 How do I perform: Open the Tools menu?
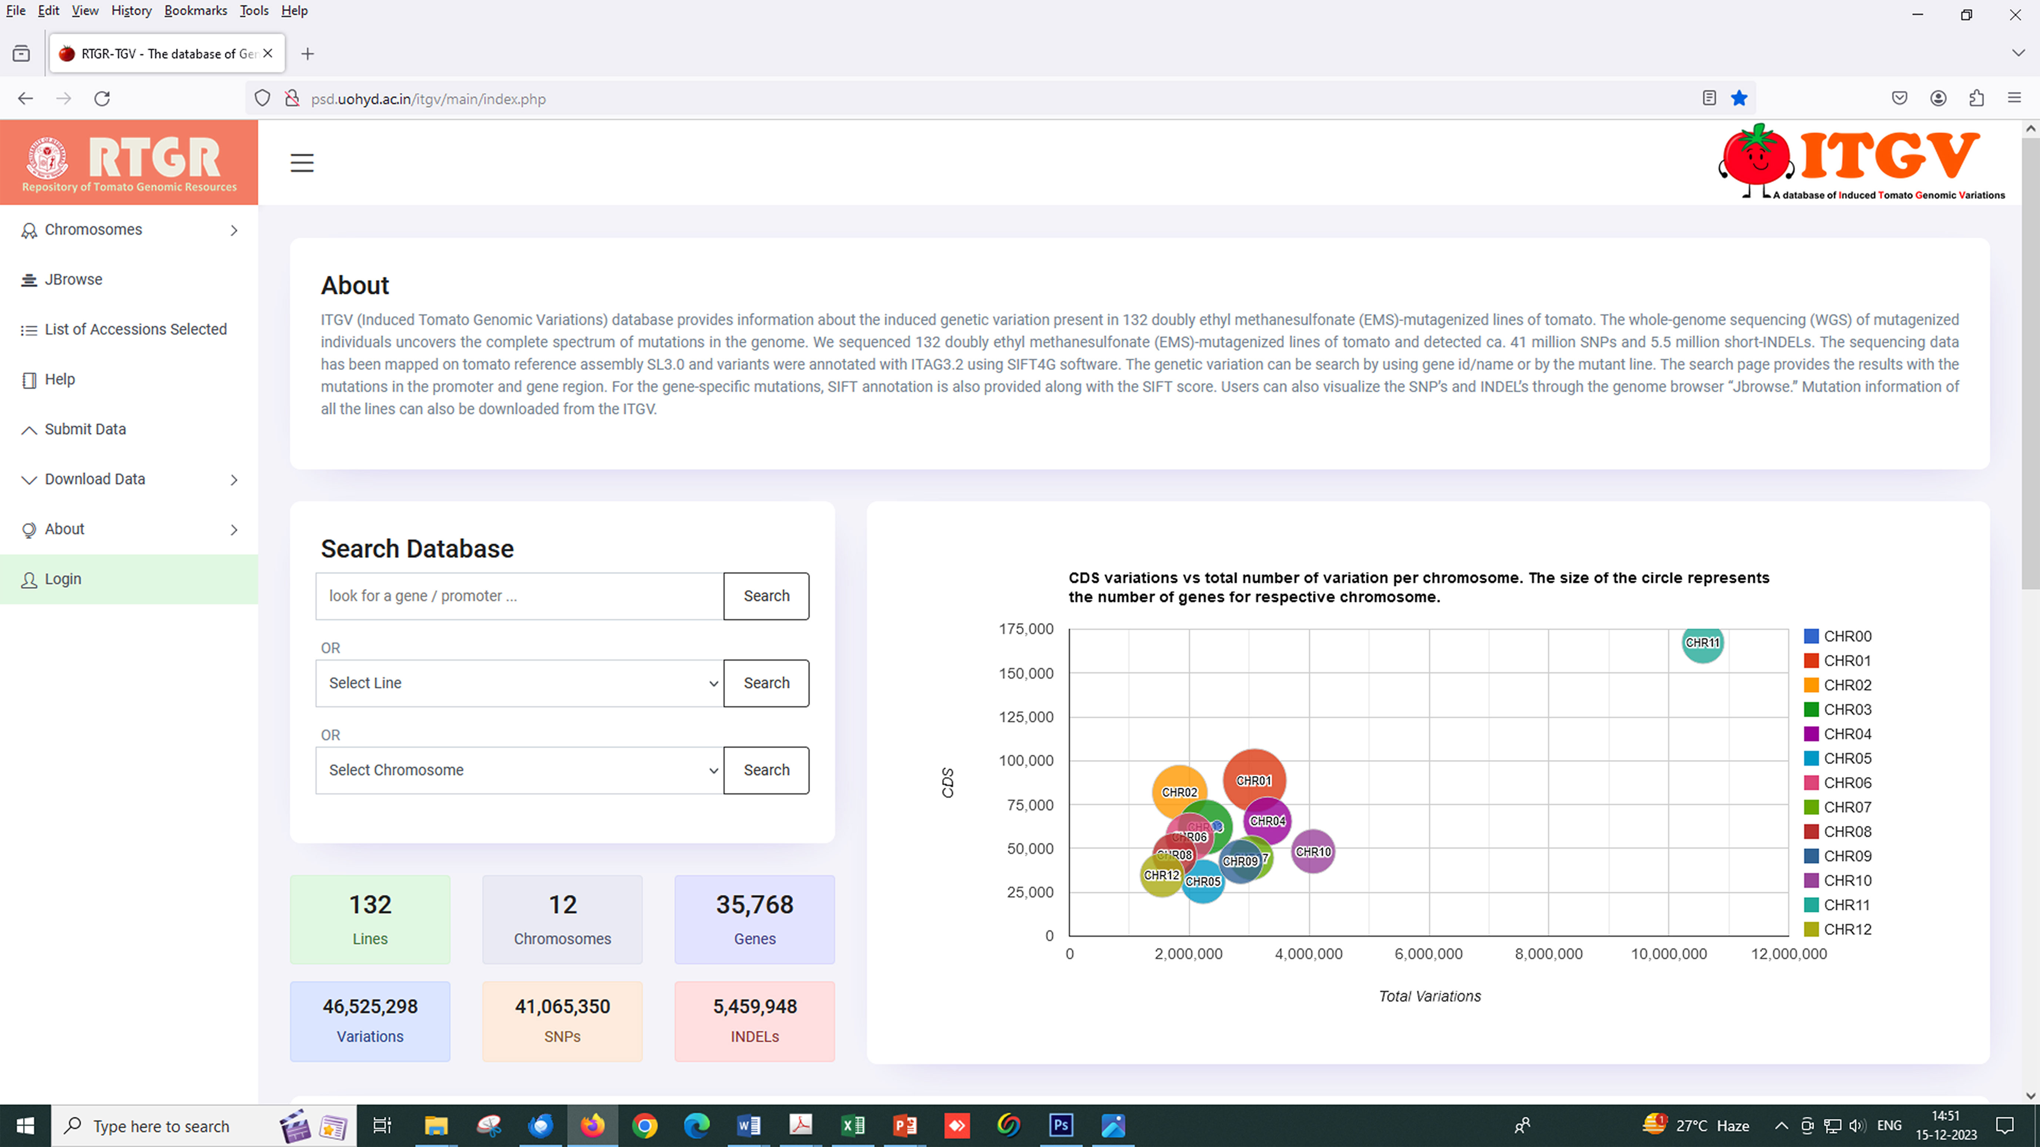(254, 10)
